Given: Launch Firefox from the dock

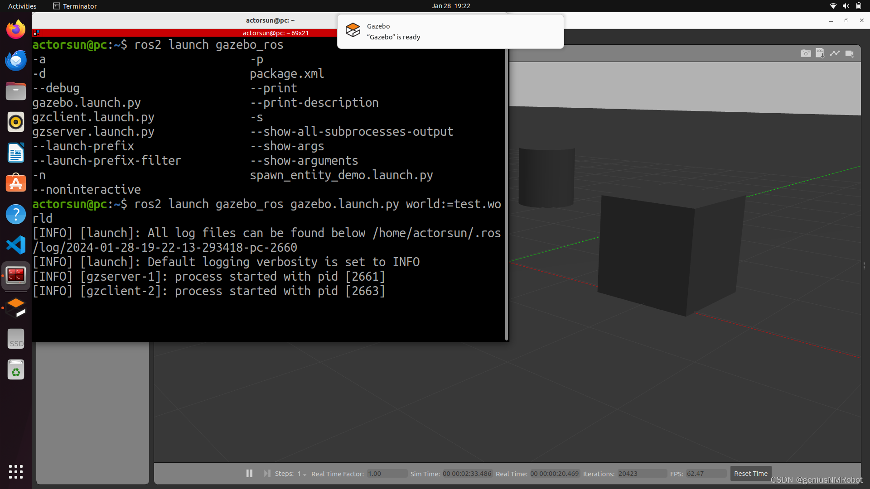Looking at the screenshot, I should pyautogui.click(x=15, y=29).
